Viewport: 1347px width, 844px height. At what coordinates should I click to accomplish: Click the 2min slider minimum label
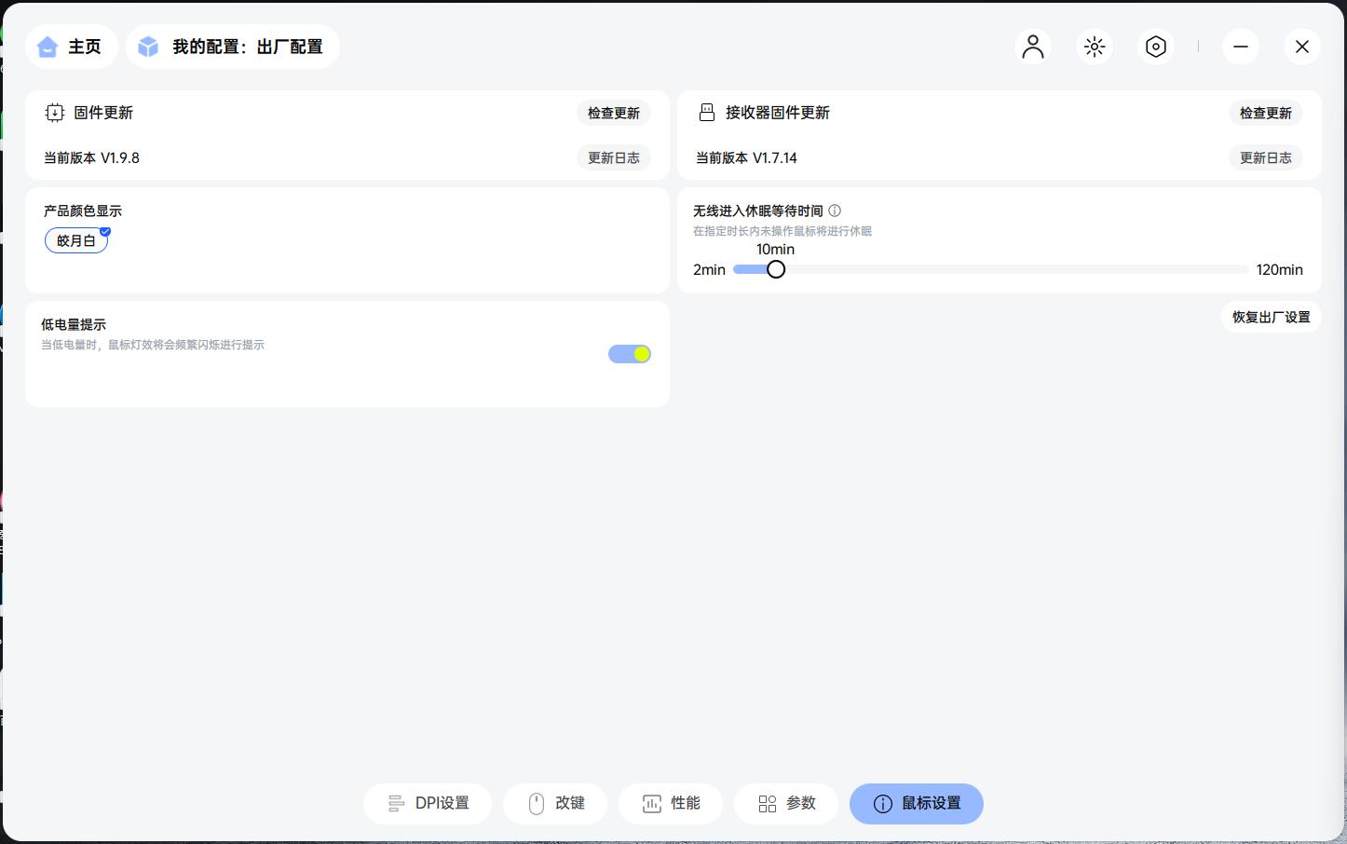(709, 269)
